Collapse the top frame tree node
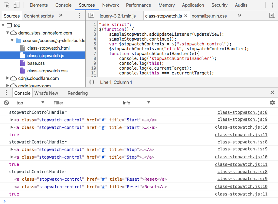278x204 pixels. pyautogui.click(x=3, y=25)
